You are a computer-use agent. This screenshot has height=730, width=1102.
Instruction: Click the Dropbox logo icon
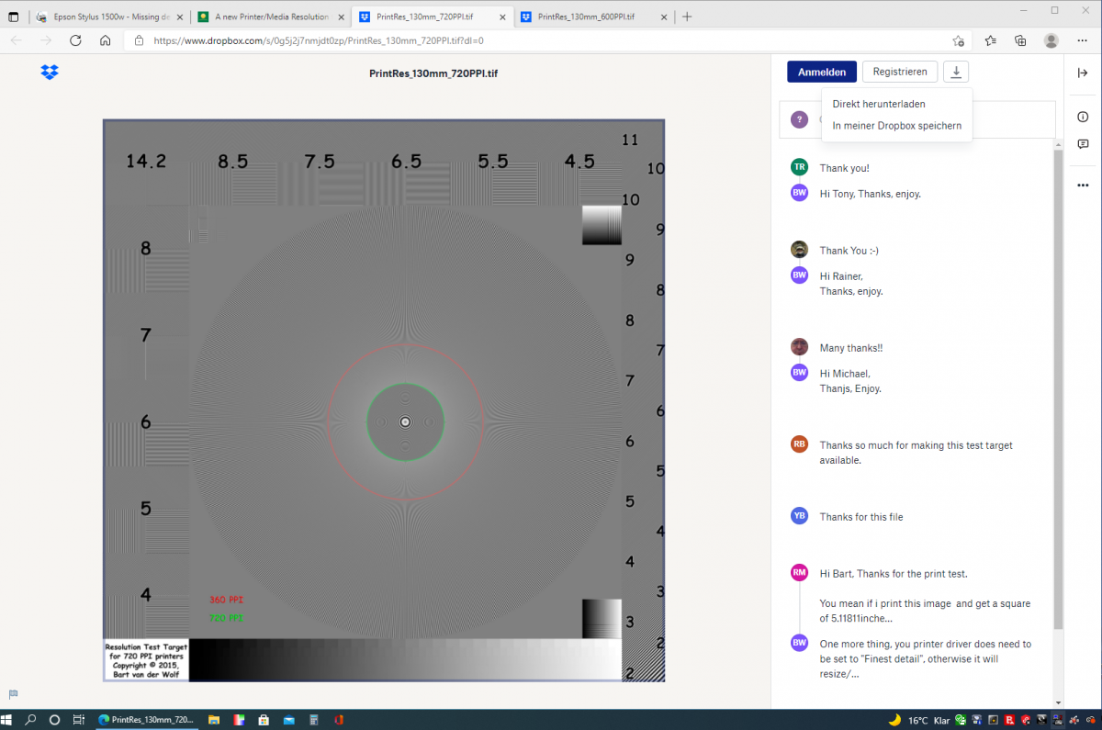click(50, 73)
